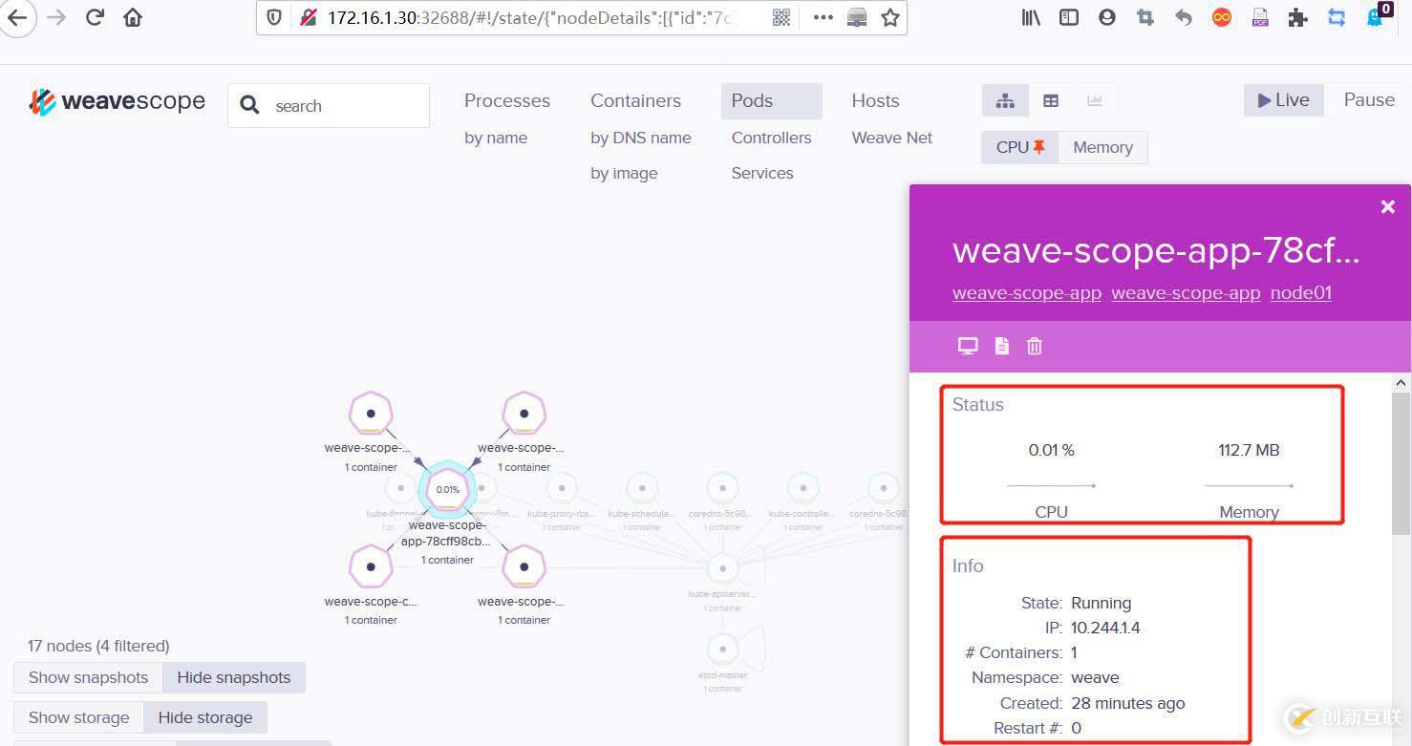1412x746 pixels.
Task: Attach terminal to pod via monitor icon
Action: click(x=968, y=346)
